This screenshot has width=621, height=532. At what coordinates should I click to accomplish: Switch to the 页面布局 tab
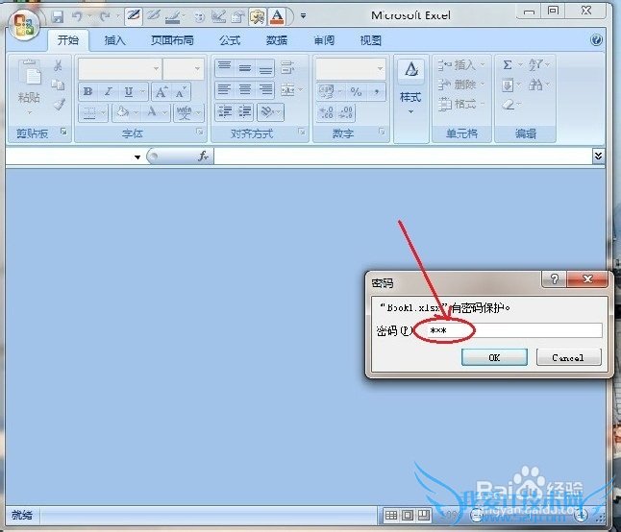[172, 40]
